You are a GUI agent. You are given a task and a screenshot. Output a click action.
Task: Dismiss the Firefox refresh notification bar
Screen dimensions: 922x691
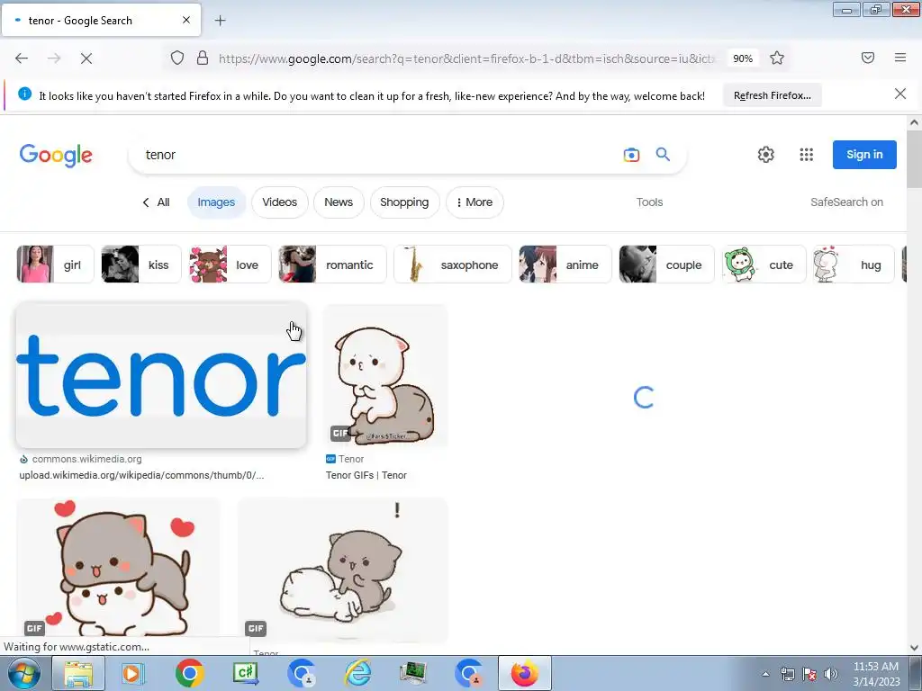(900, 94)
